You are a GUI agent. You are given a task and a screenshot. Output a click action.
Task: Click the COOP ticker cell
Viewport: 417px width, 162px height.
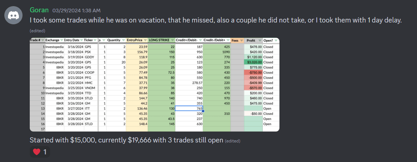tap(91, 72)
